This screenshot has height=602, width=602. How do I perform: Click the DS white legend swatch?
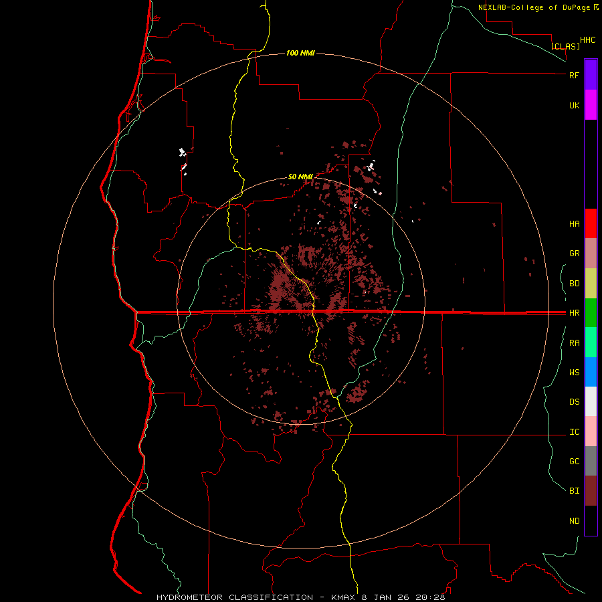(591, 401)
